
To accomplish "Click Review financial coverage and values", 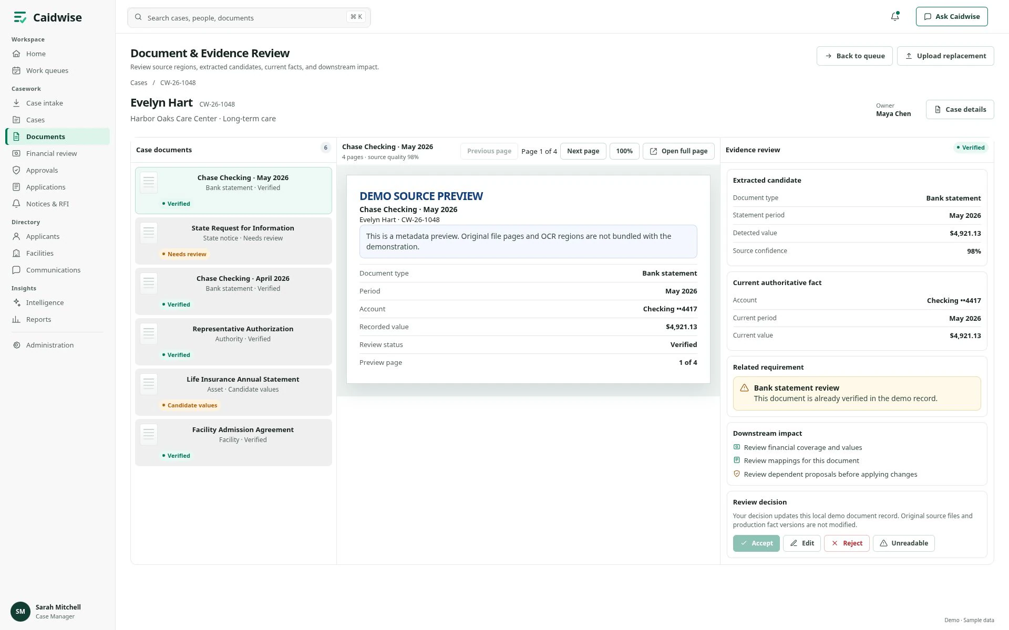I will pyautogui.click(x=802, y=448).
